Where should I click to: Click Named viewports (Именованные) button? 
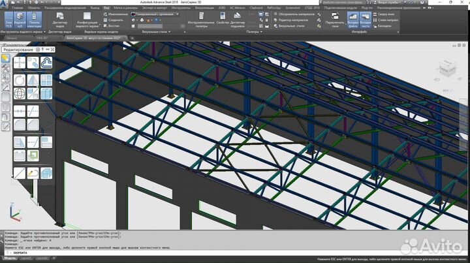point(116,14)
